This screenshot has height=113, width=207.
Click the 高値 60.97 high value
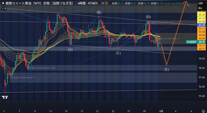131,3
